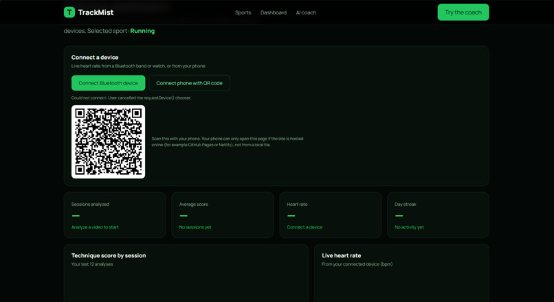554x302 pixels.
Task: Click the Technique score by session heading
Action: point(109,255)
